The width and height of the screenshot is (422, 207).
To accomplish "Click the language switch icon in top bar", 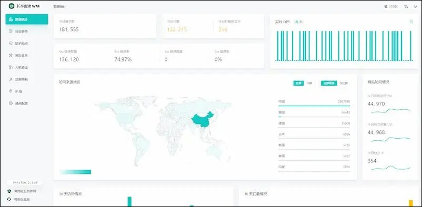I will (406, 6).
